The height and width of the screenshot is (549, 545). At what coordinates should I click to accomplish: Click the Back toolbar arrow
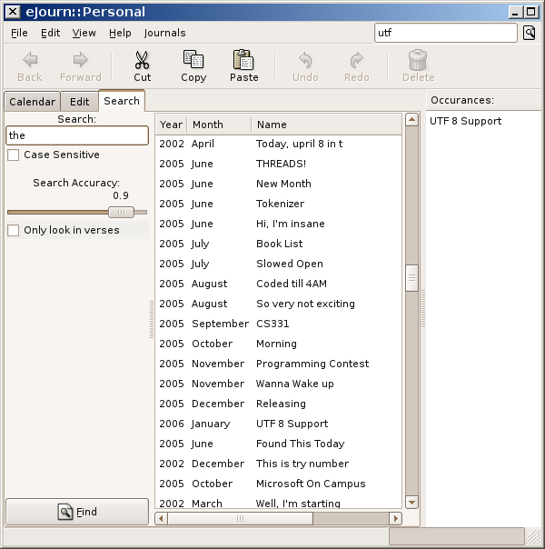pyautogui.click(x=30, y=59)
